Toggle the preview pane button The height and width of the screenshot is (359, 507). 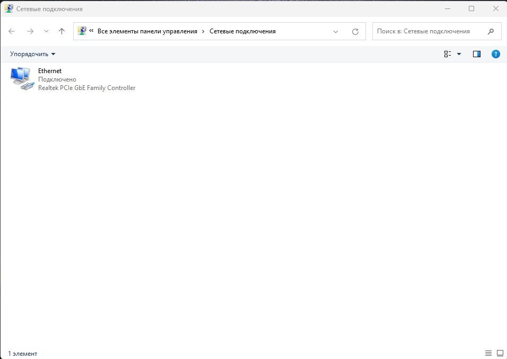[x=476, y=54]
